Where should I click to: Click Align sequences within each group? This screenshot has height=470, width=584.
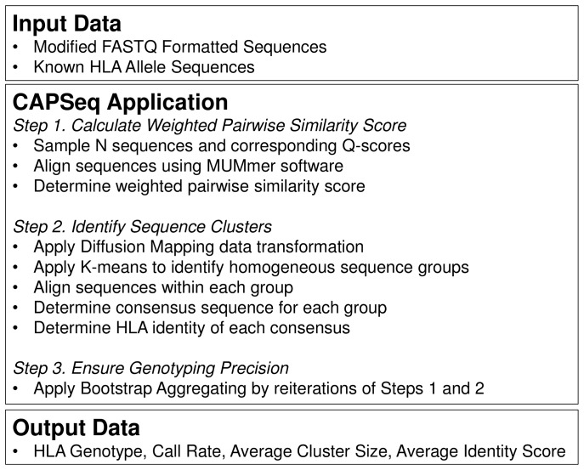click(x=163, y=287)
